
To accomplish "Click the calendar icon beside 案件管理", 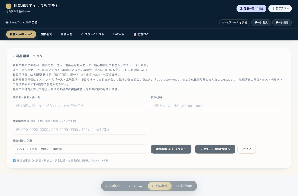I will [177, 186].
